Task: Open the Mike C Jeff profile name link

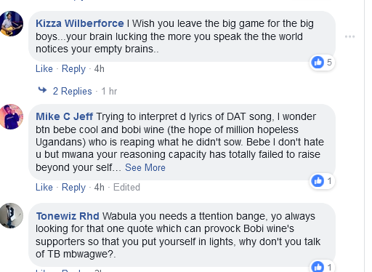Action: 64,116
